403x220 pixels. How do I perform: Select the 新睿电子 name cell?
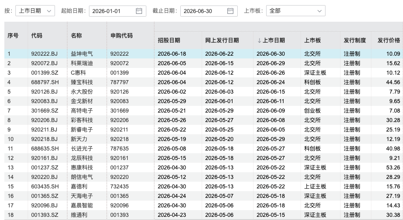[x=82, y=130]
